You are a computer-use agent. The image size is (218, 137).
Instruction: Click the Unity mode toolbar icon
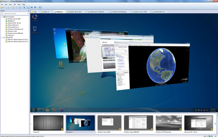tap(35, 7)
